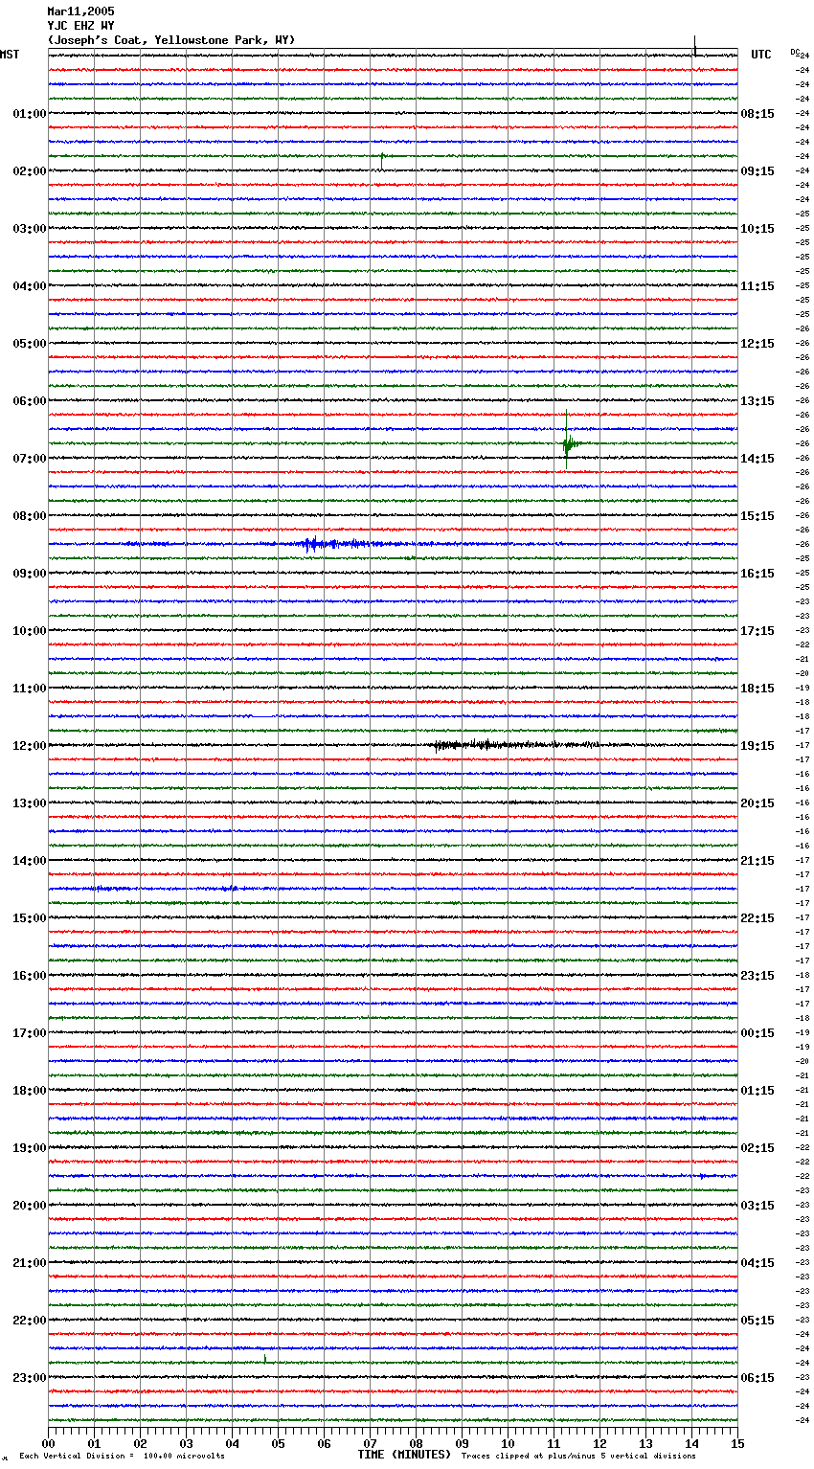Click the small green spike above 02:00 trace

point(382,161)
